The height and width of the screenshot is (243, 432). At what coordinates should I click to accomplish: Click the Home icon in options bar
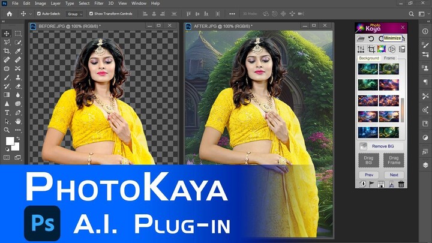(10, 14)
